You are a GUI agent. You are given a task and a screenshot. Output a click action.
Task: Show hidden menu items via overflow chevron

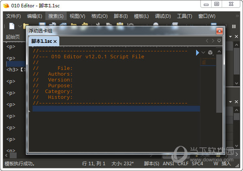point(237,16)
